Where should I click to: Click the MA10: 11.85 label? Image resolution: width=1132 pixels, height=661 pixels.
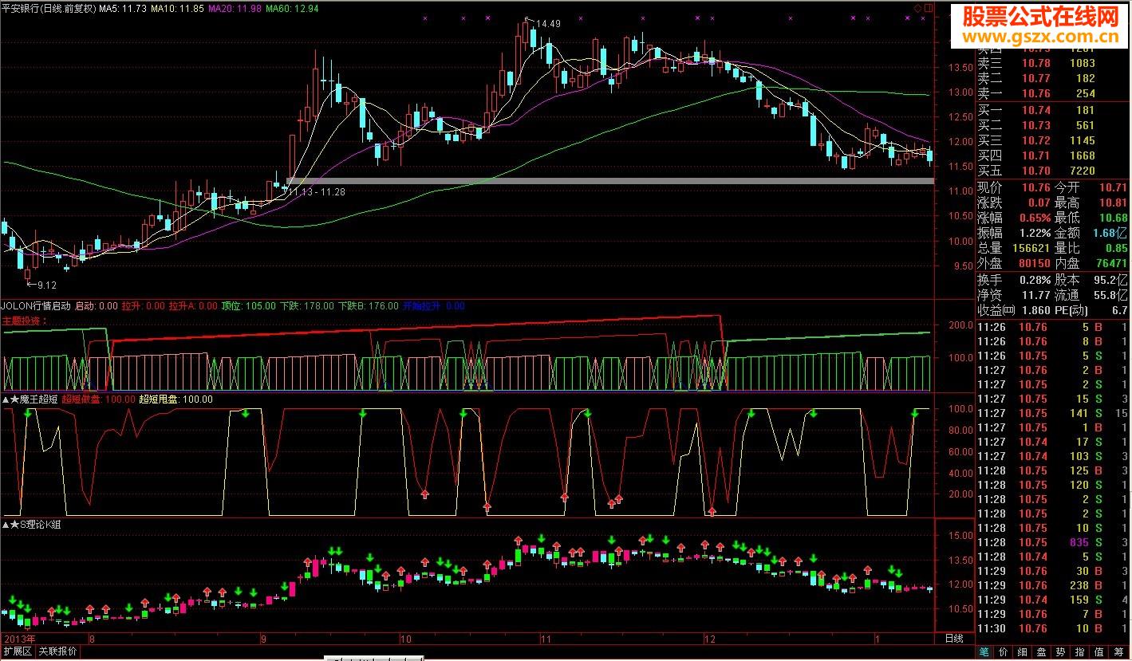(x=176, y=9)
